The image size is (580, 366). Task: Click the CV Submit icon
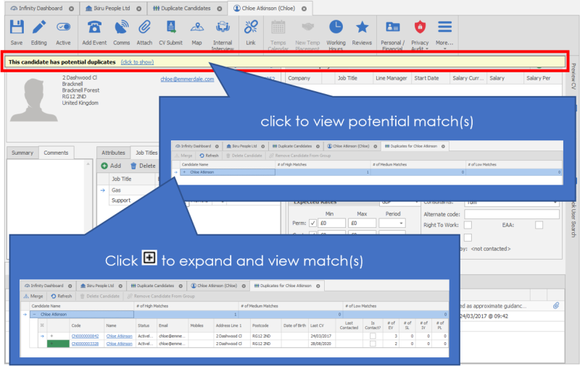click(171, 28)
